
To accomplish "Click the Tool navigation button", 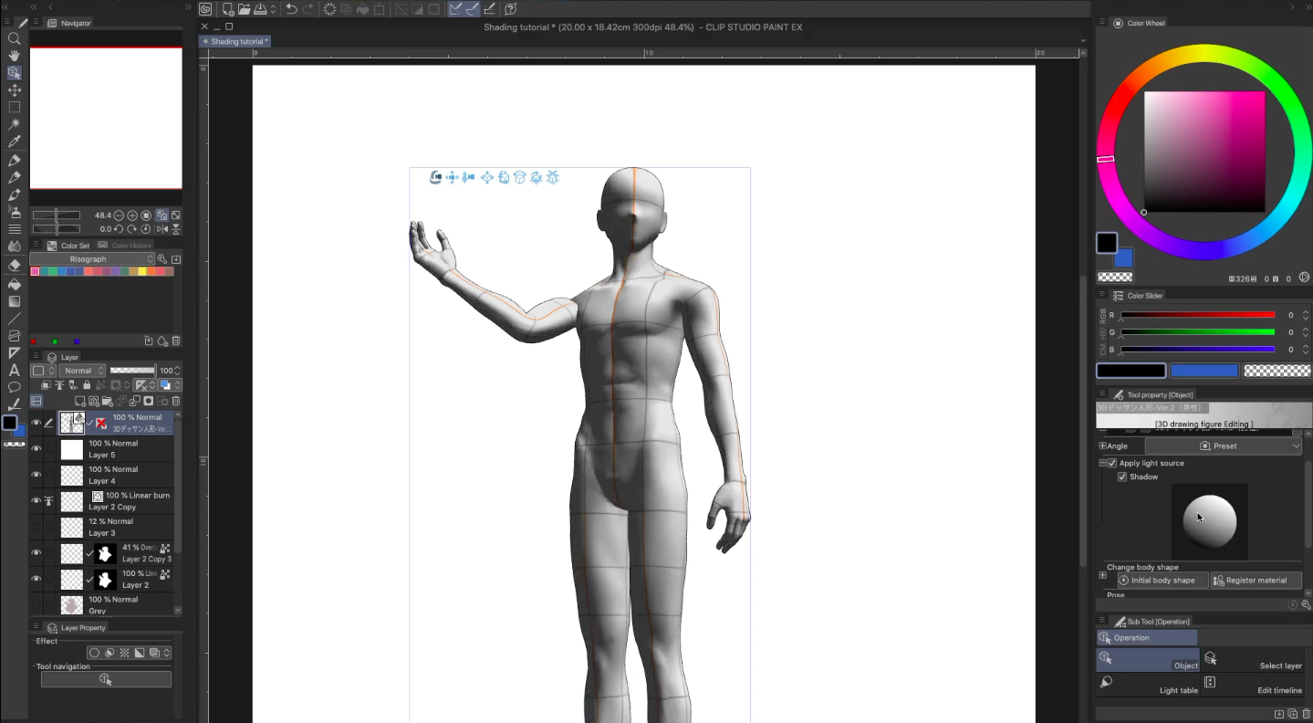I will (x=106, y=679).
